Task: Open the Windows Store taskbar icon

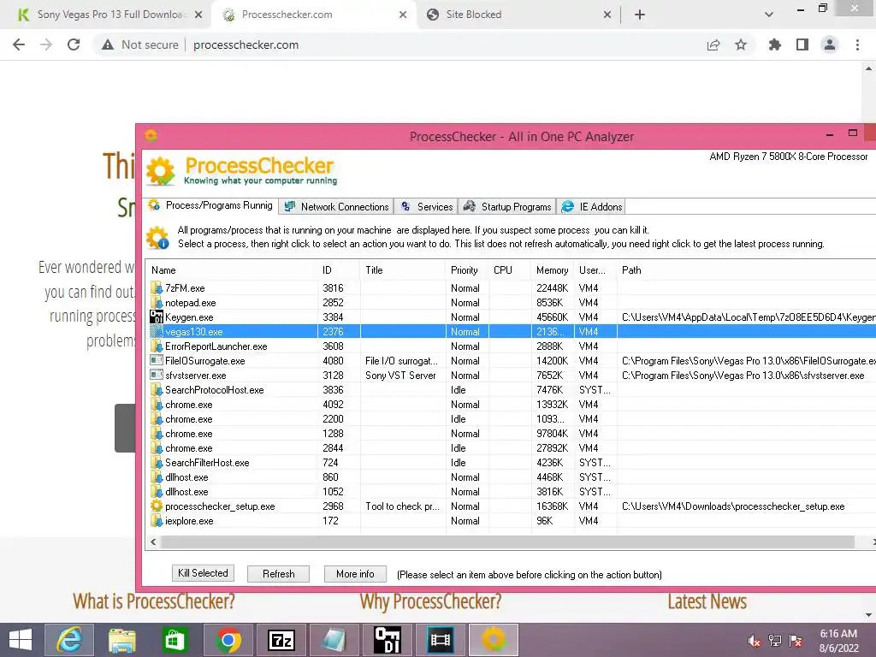Action: (175, 640)
